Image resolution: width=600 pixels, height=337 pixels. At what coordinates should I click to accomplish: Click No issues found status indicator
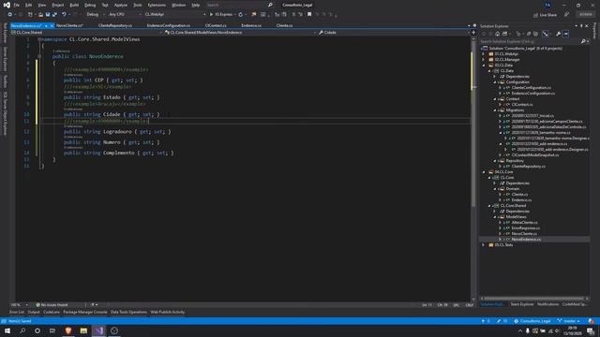coord(52,305)
